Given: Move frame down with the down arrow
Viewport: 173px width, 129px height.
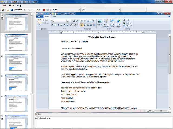Looking at the screenshot, I should [28, 10].
